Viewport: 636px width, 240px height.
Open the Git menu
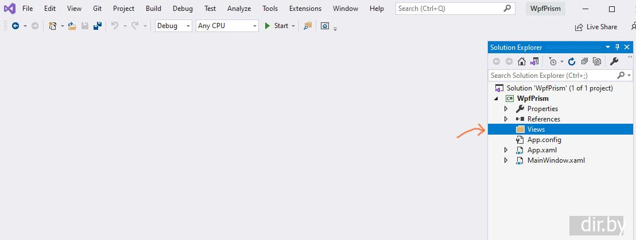pos(98,9)
